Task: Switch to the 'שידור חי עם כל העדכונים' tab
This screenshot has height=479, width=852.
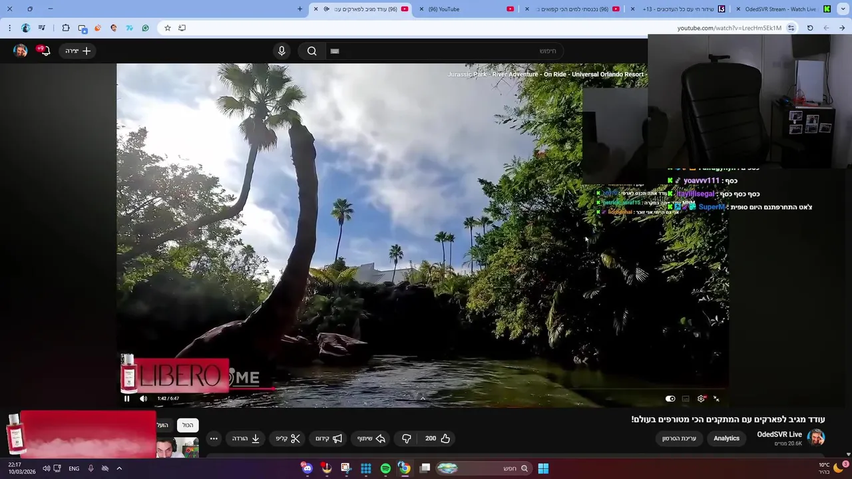Action: tap(679, 9)
